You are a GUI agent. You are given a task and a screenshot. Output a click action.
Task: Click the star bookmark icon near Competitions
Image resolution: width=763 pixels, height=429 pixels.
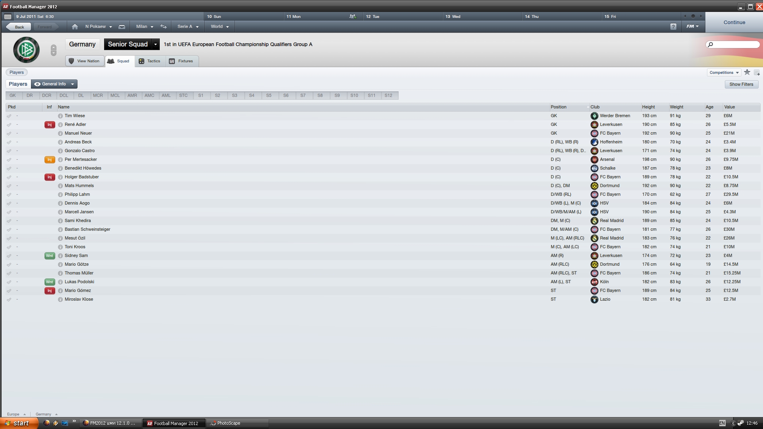(x=747, y=72)
